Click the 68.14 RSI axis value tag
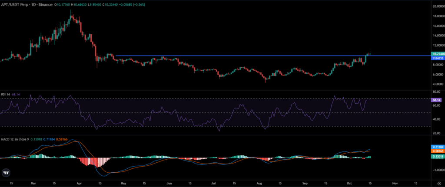Viewport: 445px width, 187px height. [x=435, y=100]
